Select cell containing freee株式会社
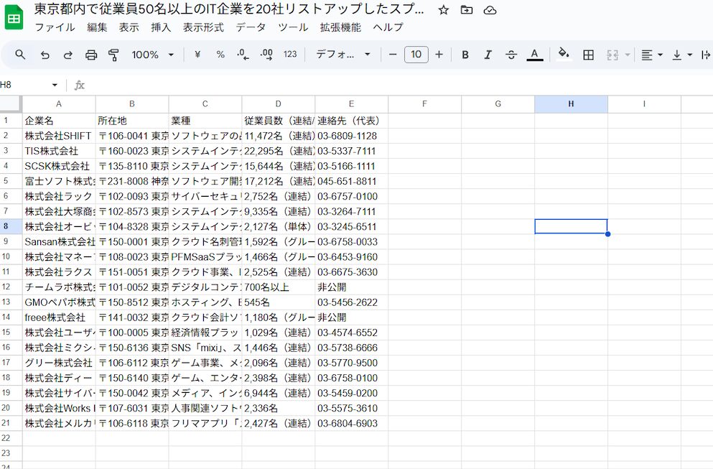Image resolution: width=713 pixels, height=469 pixels. [59, 317]
